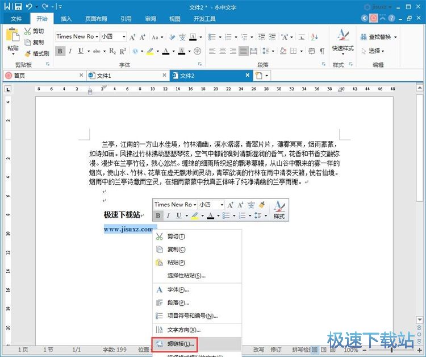The width and height of the screenshot is (426, 357).
Task: Click 字数: 199 word count in status bar
Action: pyautogui.click(x=115, y=350)
